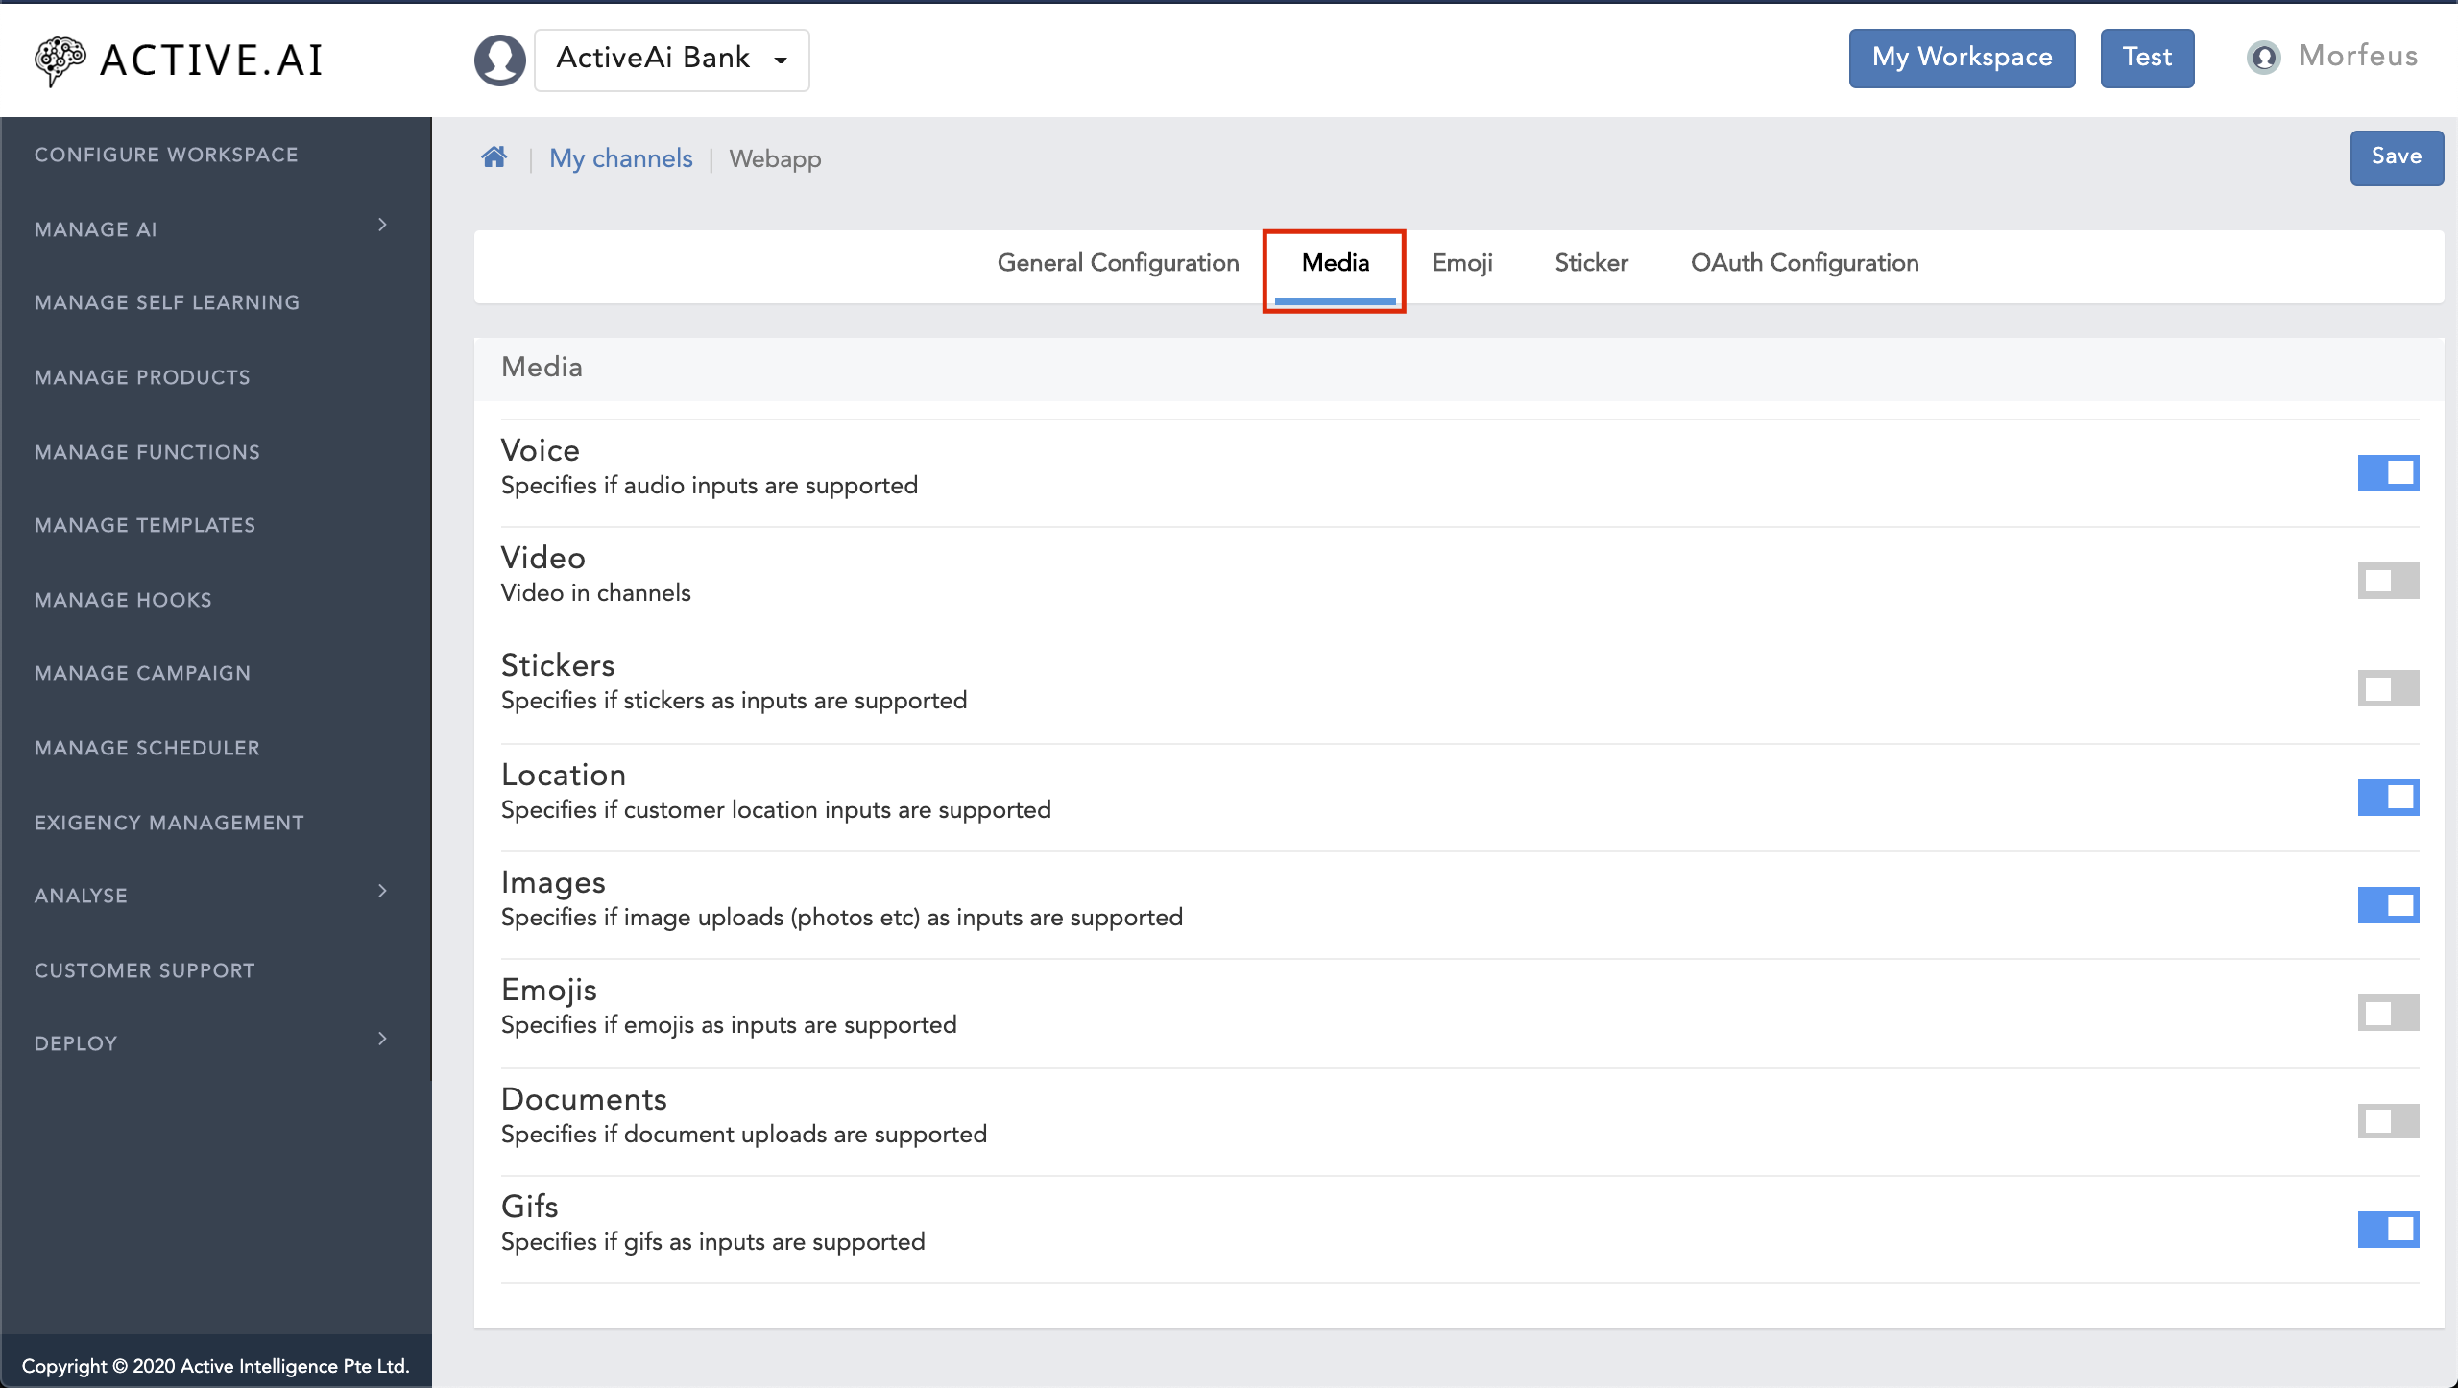Open Configure Workspace in sidebar

(166, 155)
